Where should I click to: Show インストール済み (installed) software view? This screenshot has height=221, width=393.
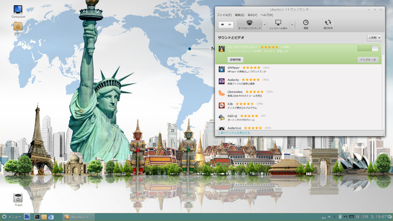[x=278, y=25]
